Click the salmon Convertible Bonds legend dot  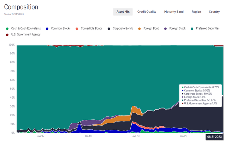pyautogui.click(x=77, y=29)
